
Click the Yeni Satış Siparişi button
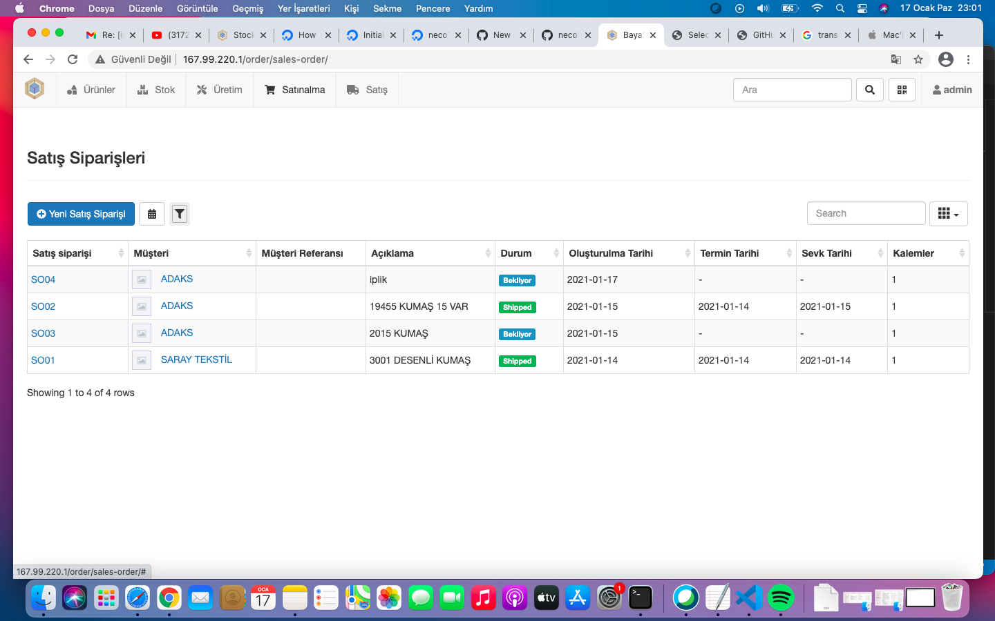pyautogui.click(x=81, y=214)
